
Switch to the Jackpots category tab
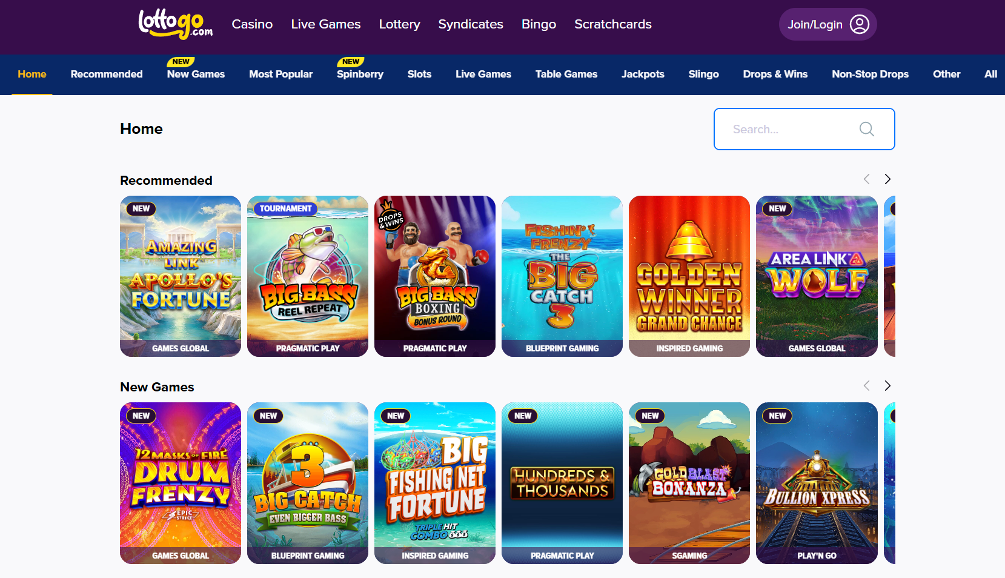point(643,74)
